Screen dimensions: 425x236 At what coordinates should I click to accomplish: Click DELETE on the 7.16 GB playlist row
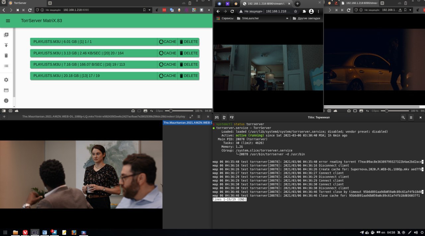coord(189,64)
